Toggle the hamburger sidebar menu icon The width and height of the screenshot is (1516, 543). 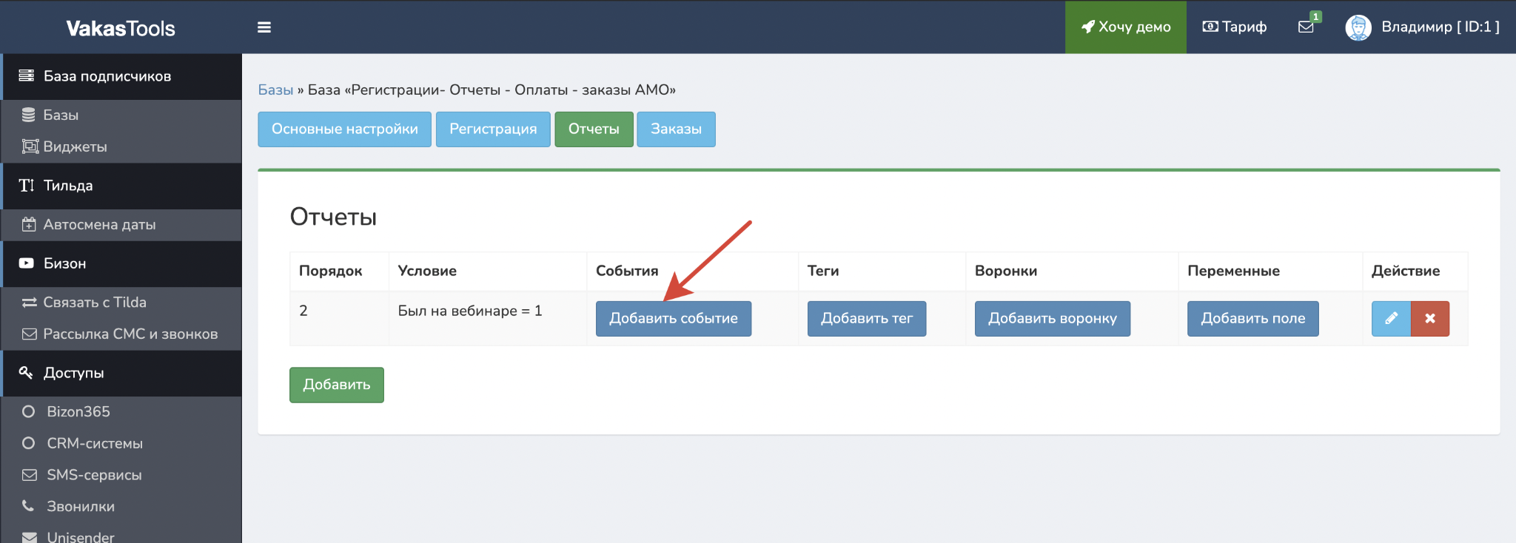(x=264, y=27)
